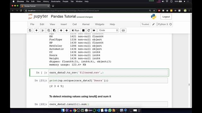Click the kernel idle indicator circle
This screenshot has height=113, width=202.
(170, 24)
